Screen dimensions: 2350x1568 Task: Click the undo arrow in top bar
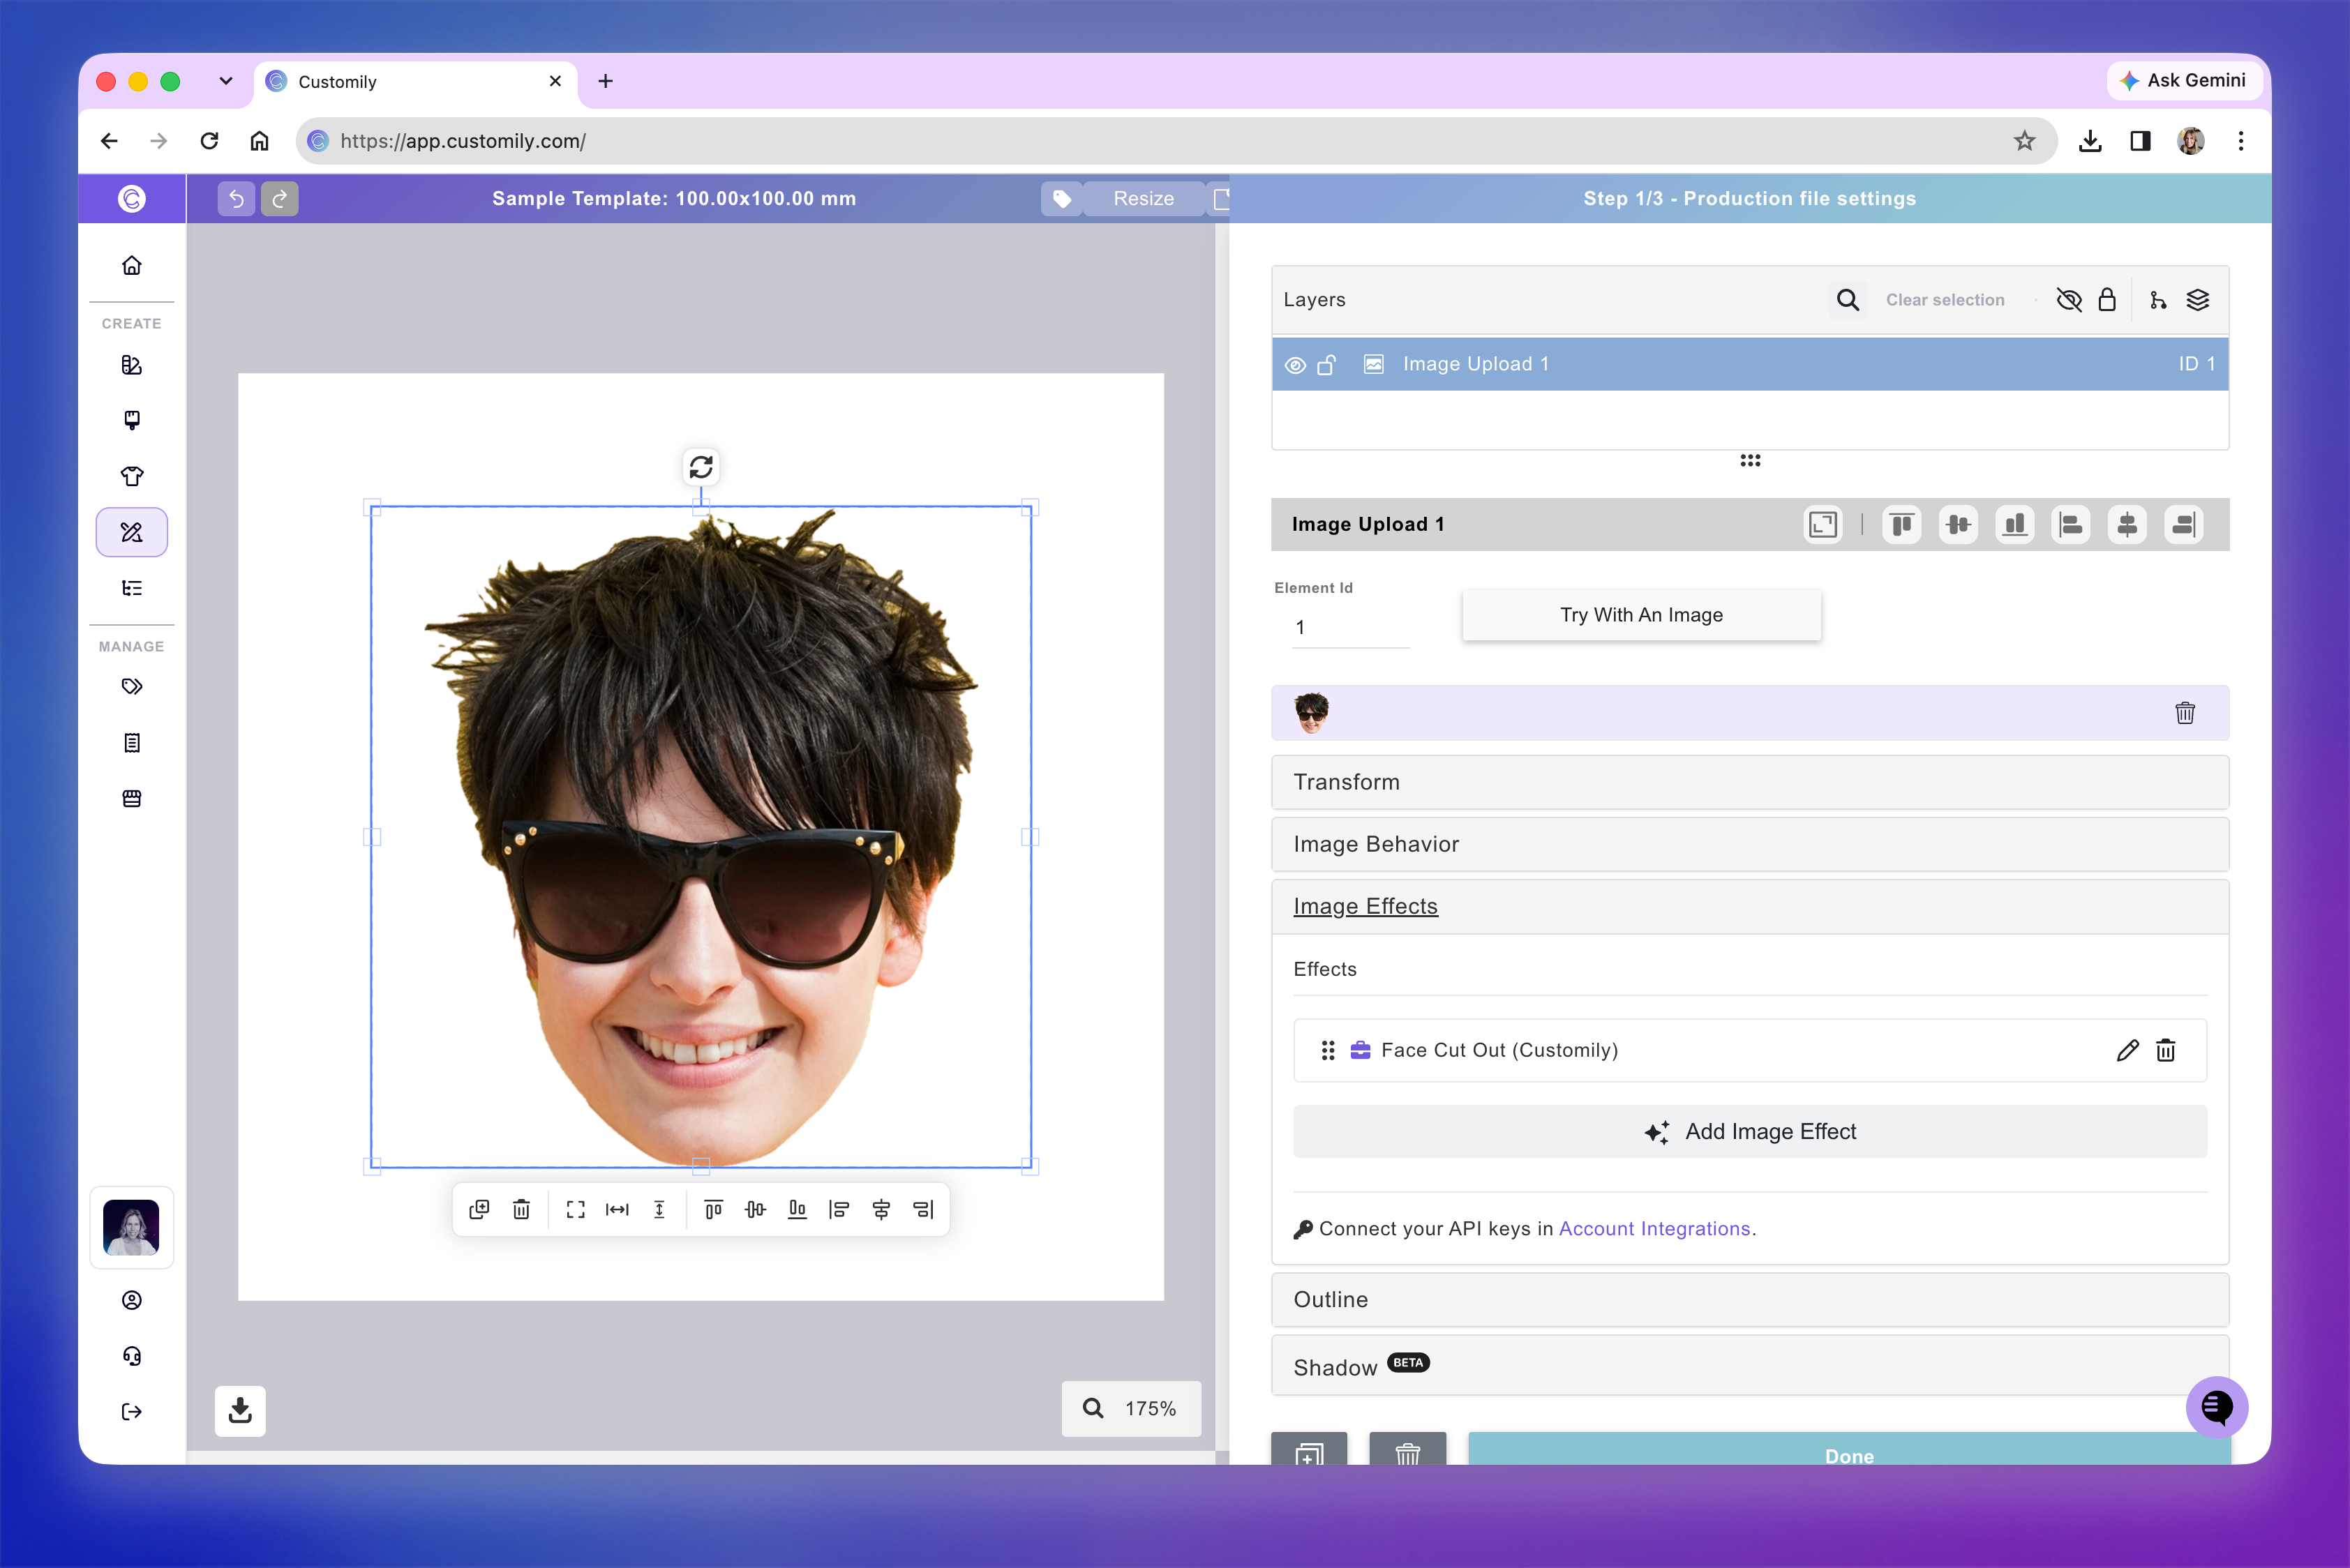(236, 199)
